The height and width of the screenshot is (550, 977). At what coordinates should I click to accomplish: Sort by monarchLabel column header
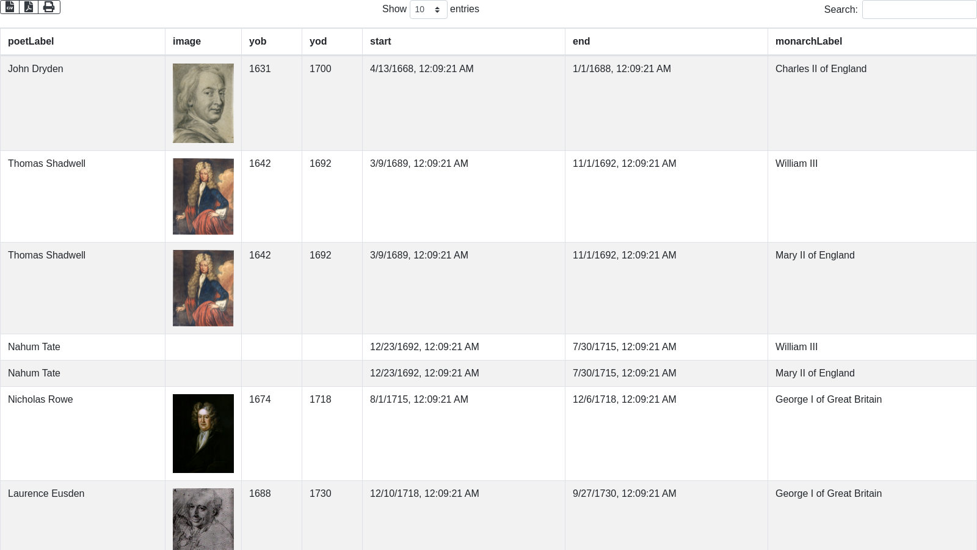pyautogui.click(x=808, y=42)
